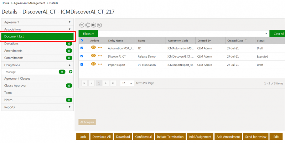Select 'I/E association' name cell
Screen dimensions: 285x143
coord(147,65)
